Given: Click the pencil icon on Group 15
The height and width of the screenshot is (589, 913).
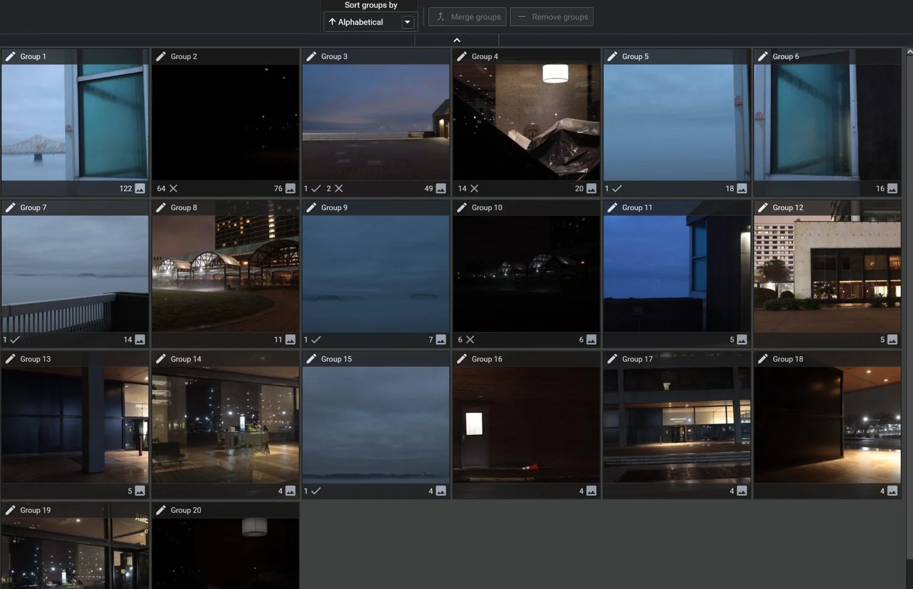Looking at the screenshot, I should [312, 358].
